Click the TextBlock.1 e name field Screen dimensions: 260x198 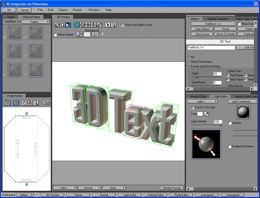point(211,47)
